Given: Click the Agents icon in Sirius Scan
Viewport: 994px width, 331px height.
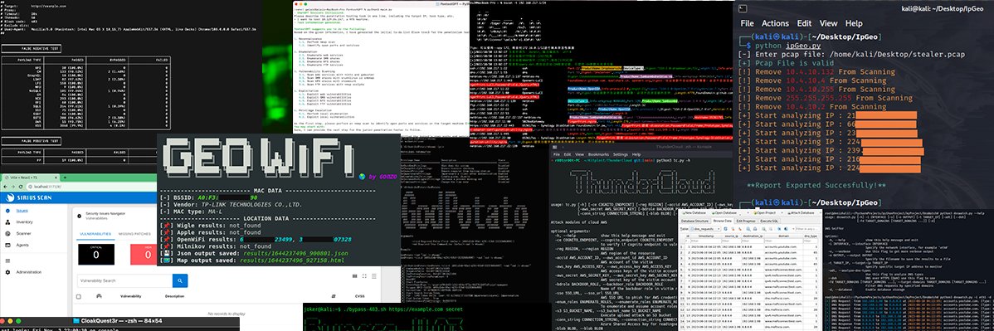Looking at the screenshot, I should tap(7, 245).
